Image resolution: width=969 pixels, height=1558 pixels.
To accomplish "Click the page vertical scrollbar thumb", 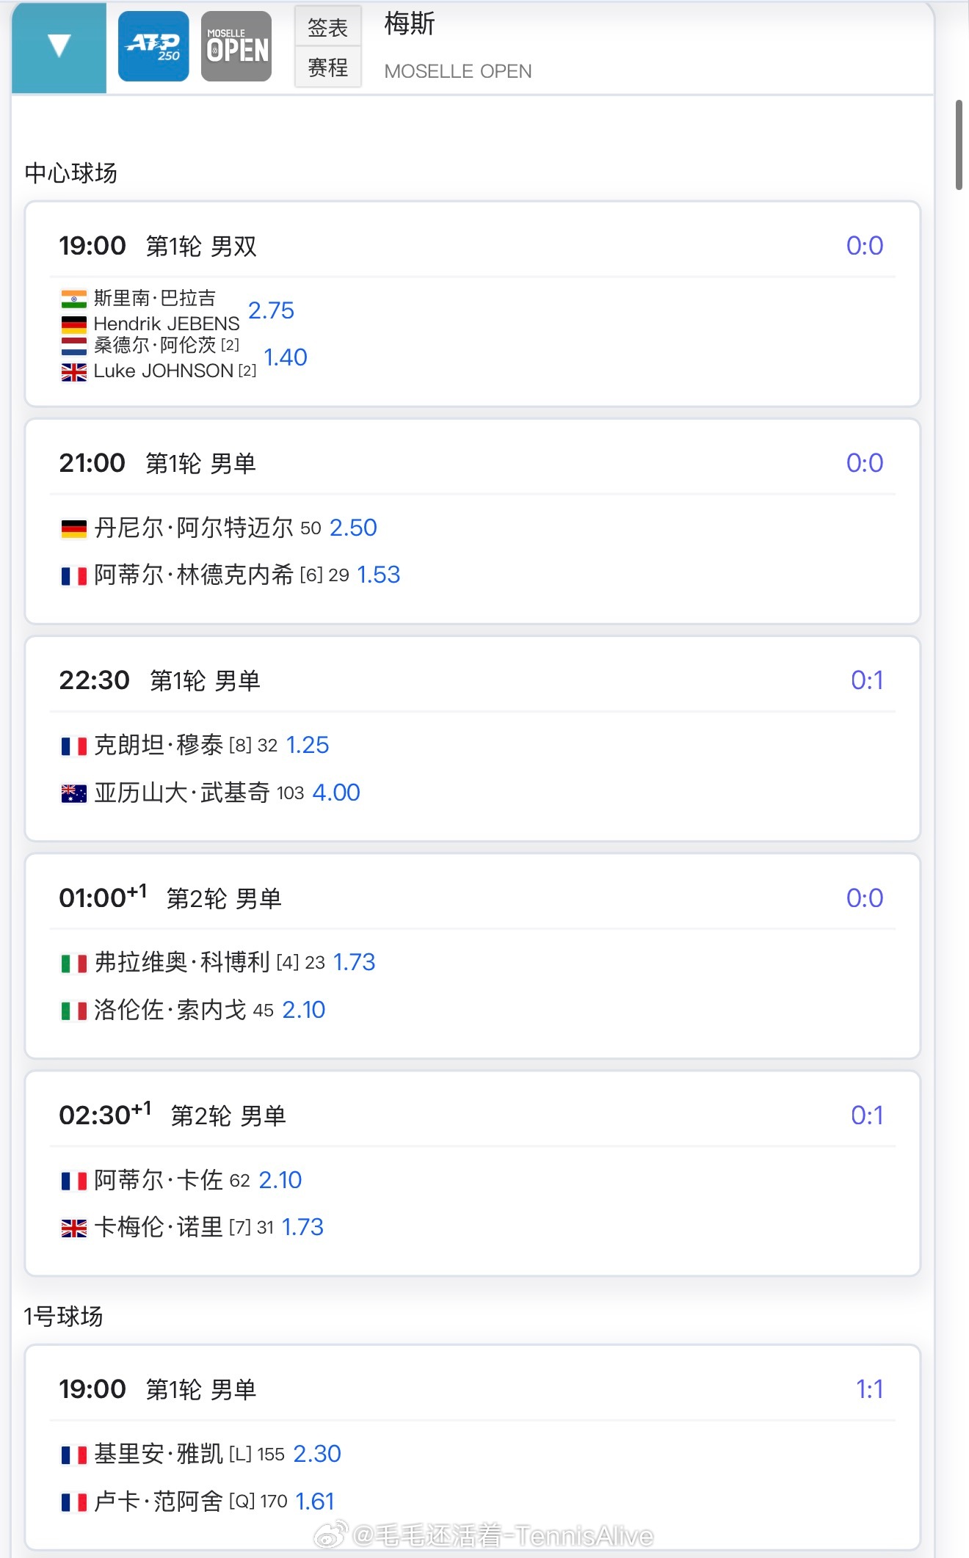I will 959,145.
